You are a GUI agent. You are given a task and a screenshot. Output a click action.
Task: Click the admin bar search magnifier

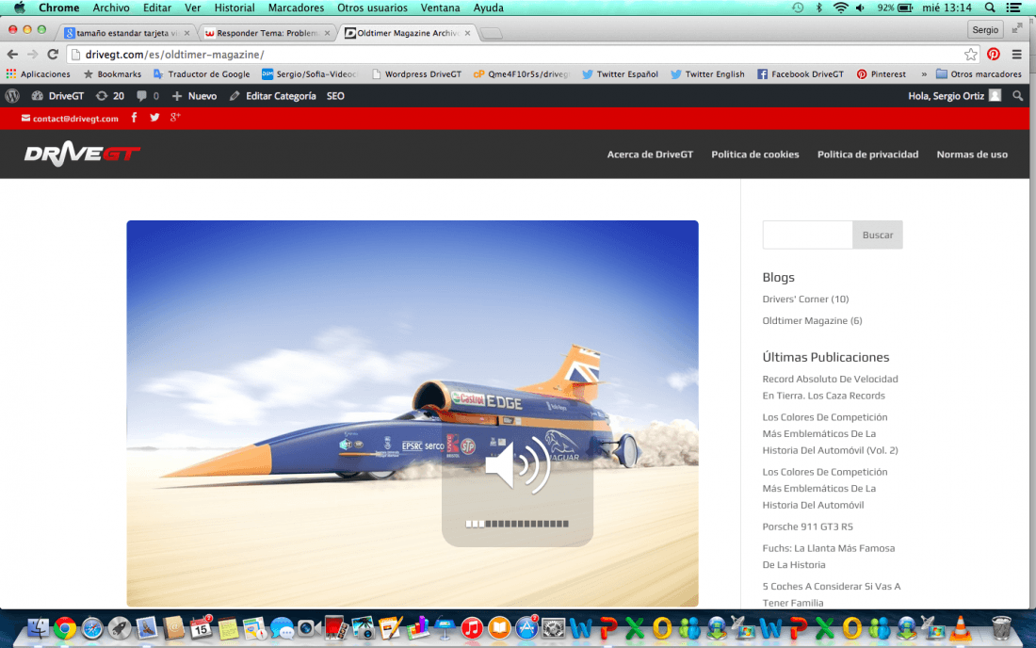(1017, 96)
